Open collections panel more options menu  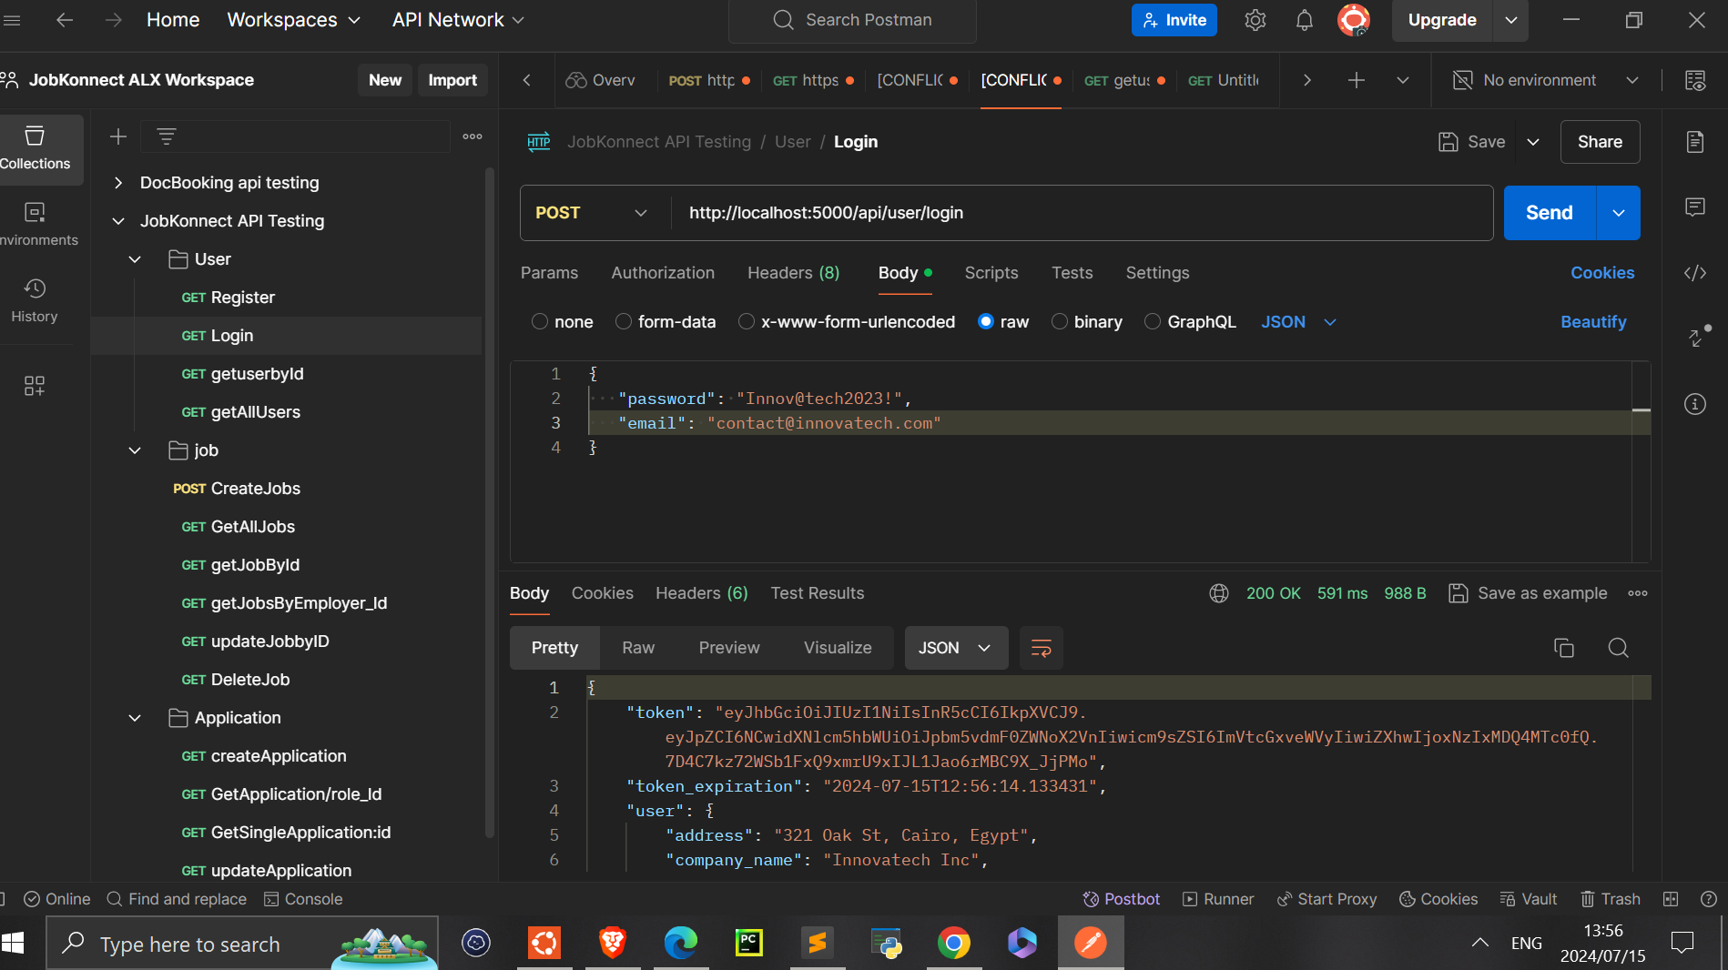pos(473,136)
